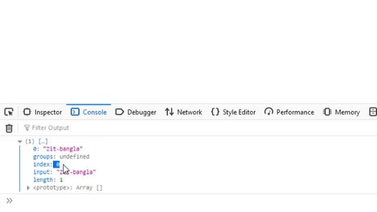Select the groups: undefined row
The width and height of the screenshot is (377, 212).
coord(61,157)
